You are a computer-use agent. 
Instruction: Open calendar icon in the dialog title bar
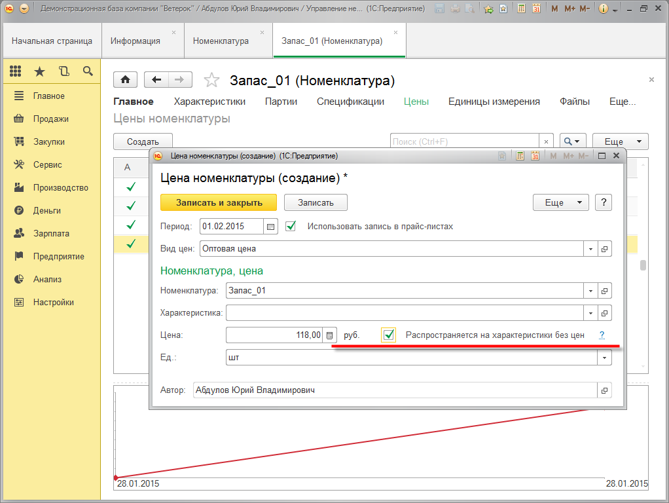pos(535,156)
